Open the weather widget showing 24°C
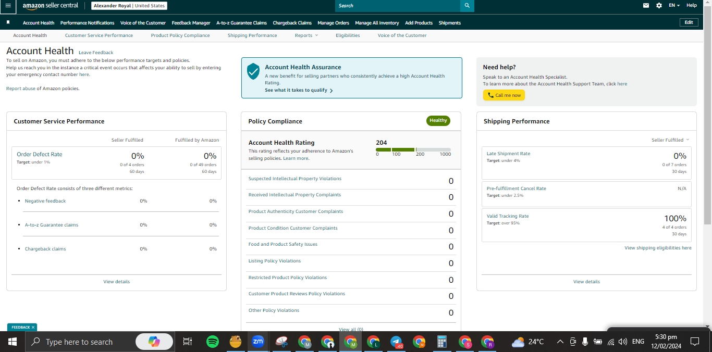 point(527,342)
